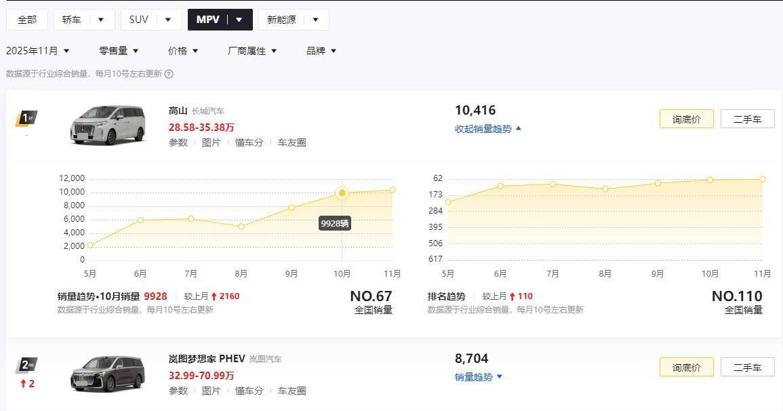Screen dimensions: 783x411
Task: Select the 全部 category tab
Action: (27, 20)
